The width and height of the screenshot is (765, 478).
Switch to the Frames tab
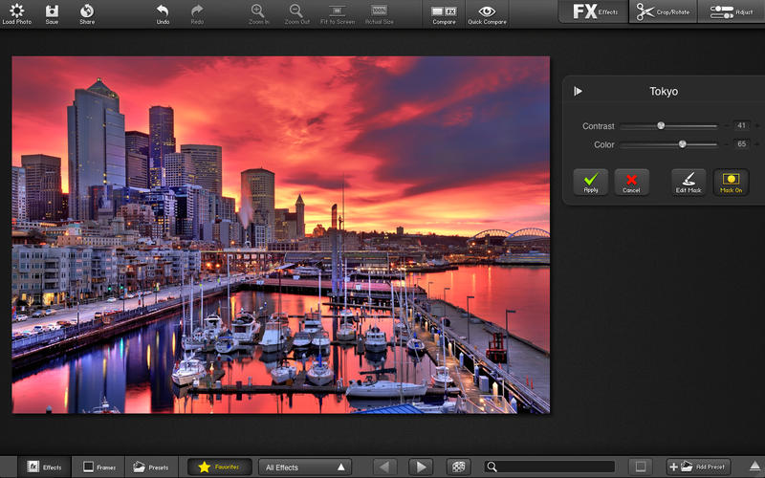point(98,467)
